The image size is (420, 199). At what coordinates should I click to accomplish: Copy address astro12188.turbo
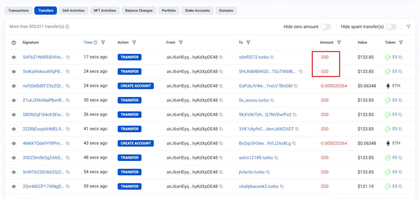(276, 158)
